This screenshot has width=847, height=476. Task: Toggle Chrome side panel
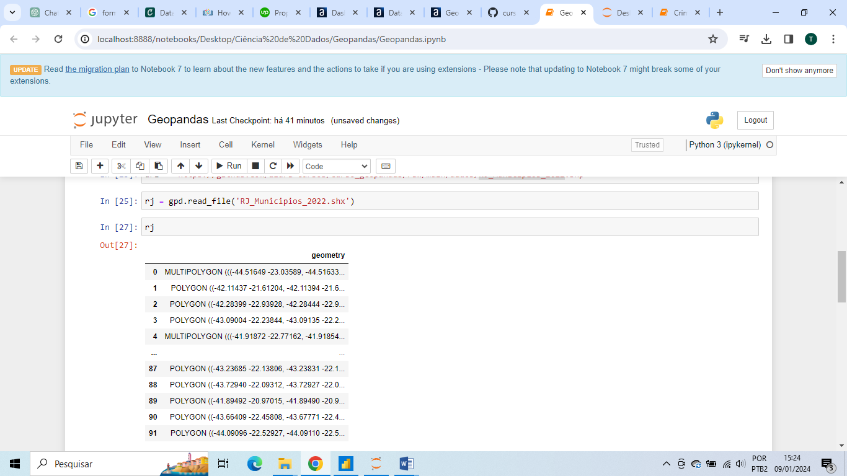tap(789, 39)
